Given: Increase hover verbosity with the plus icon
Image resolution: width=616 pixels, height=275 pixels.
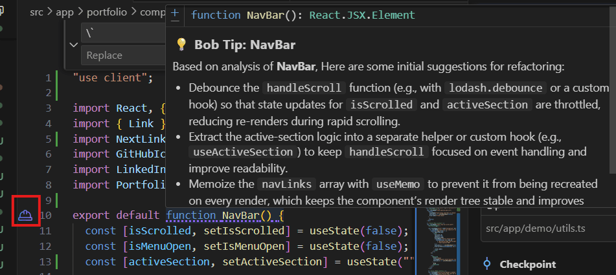Looking at the screenshot, I should tap(175, 12).
